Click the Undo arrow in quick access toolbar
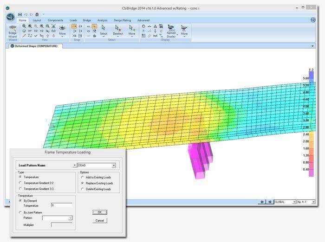The height and width of the screenshot is (242, 325). tap(26, 14)
